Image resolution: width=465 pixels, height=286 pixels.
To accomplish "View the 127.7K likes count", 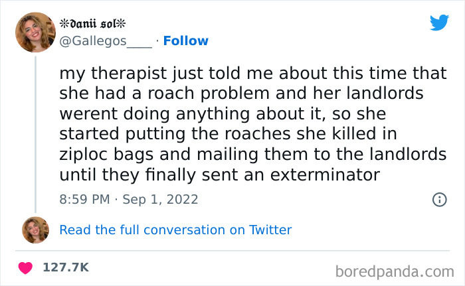I will pyautogui.click(x=66, y=267).
